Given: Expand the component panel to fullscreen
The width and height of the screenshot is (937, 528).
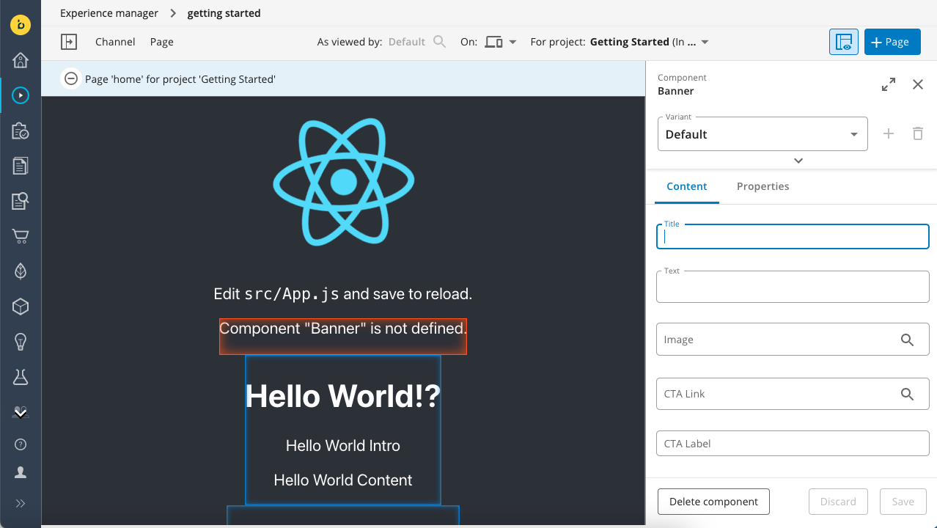Looking at the screenshot, I should pyautogui.click(x=889, y=84).
